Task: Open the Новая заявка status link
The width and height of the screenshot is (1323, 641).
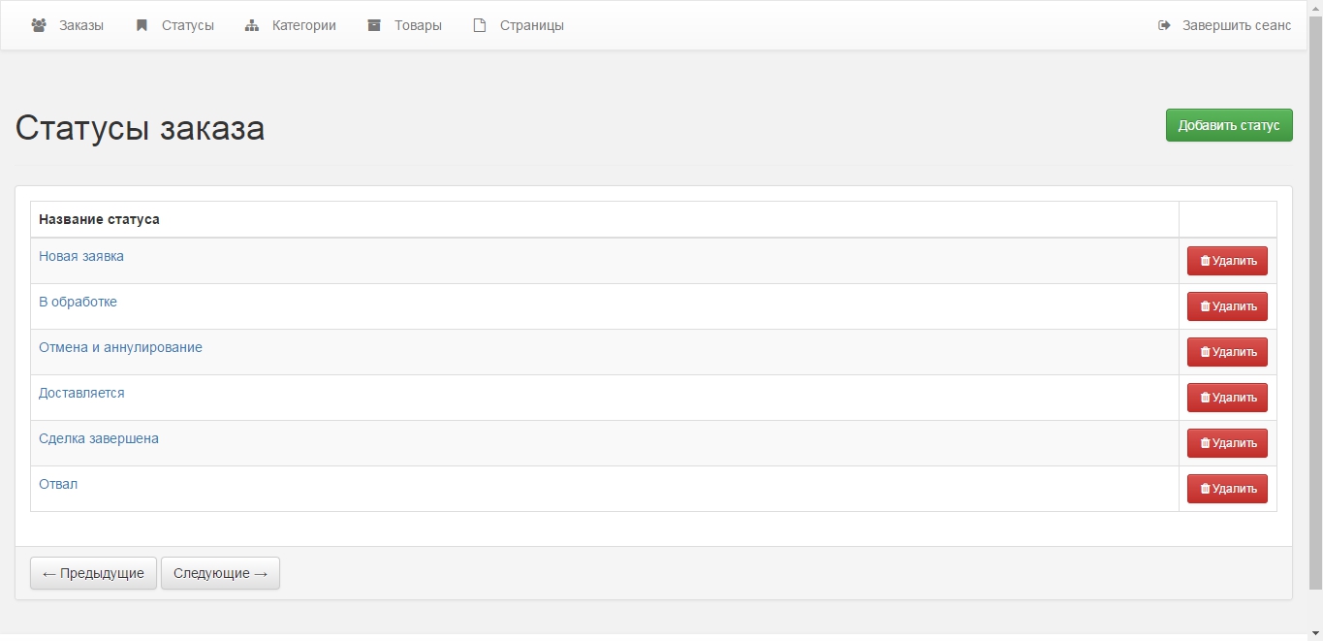Action: tap(81, 256)
